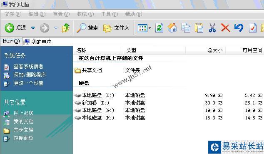This screenshot has height=154, width=264.
Task: Click the 在这台计算机上存储的文件 group header
Action: 111,58
